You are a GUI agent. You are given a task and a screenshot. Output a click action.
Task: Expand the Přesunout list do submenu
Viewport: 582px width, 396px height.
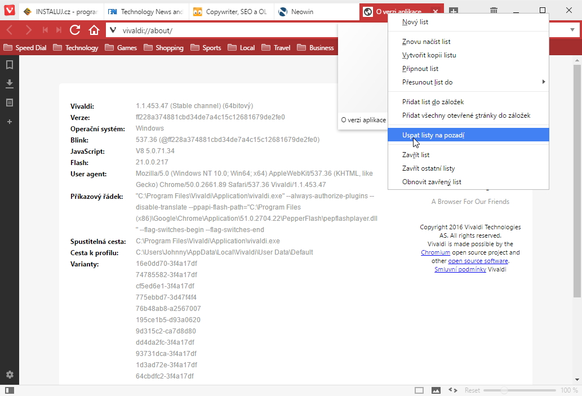click(468, 82)
